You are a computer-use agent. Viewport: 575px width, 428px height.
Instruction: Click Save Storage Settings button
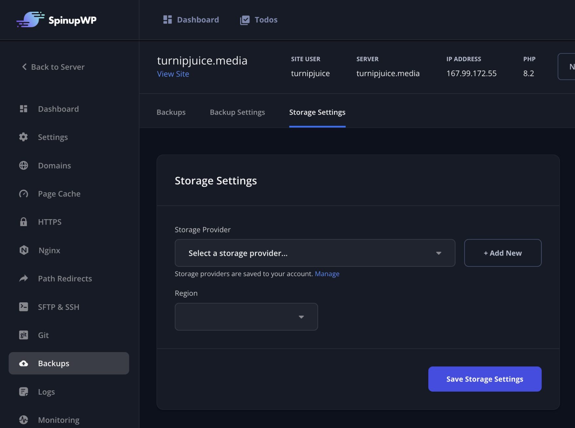click(x=485, y=379)
